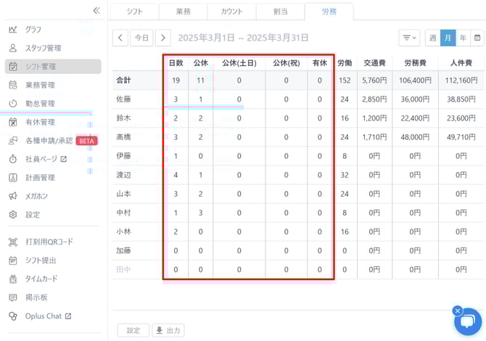Screen dimensions: 486x341
Task: Open 設定 gear settings in sidebar
Action: coord(33,215)
